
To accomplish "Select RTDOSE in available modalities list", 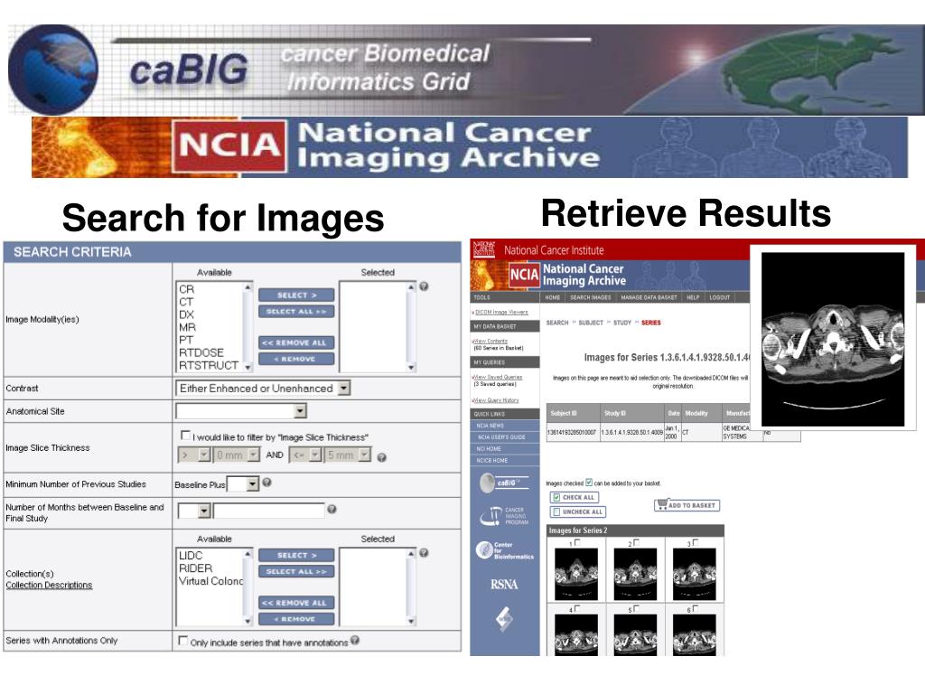I will click(201, 352).
